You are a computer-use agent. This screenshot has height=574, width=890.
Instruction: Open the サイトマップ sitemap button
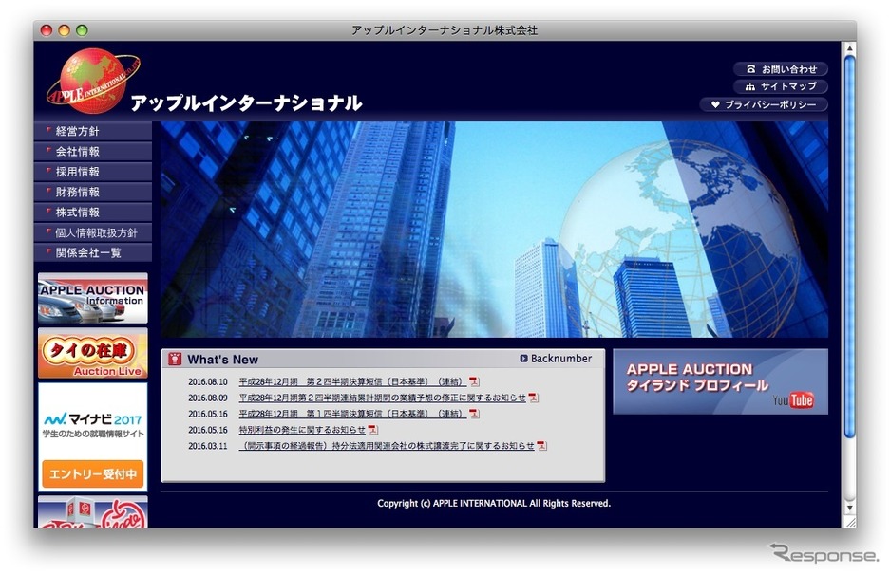[x=780, y=86]
